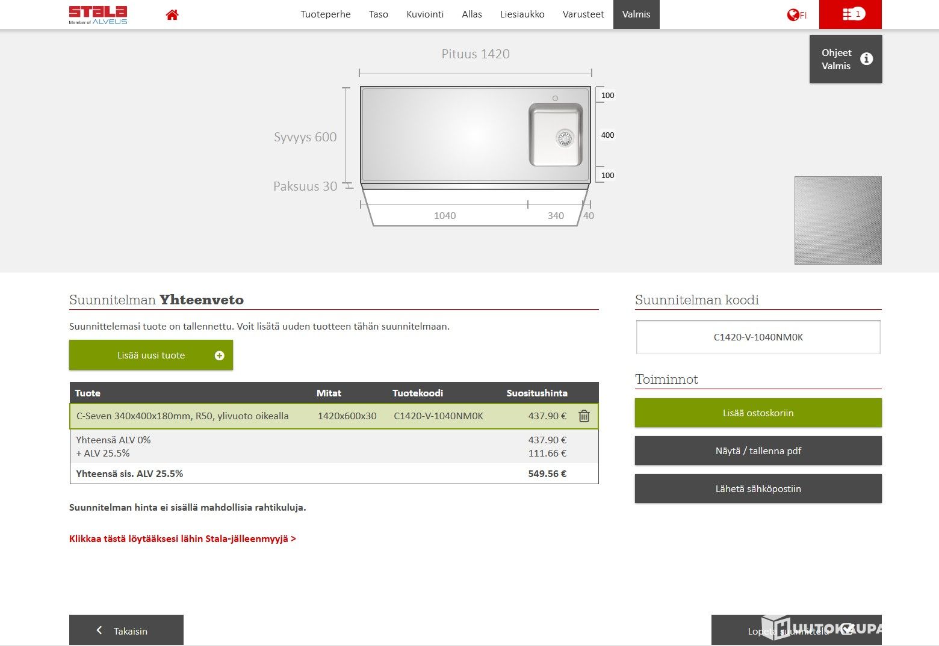
Task: Click the red home icon
Action: [x=172, y=15]
